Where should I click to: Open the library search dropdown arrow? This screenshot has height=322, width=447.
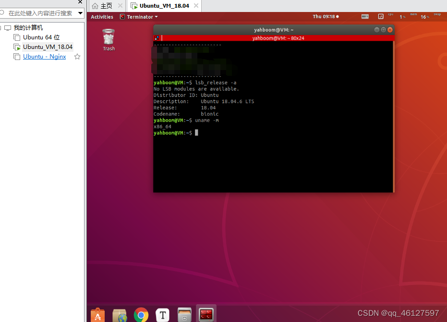pyautogui.click(x=80, y=13)
